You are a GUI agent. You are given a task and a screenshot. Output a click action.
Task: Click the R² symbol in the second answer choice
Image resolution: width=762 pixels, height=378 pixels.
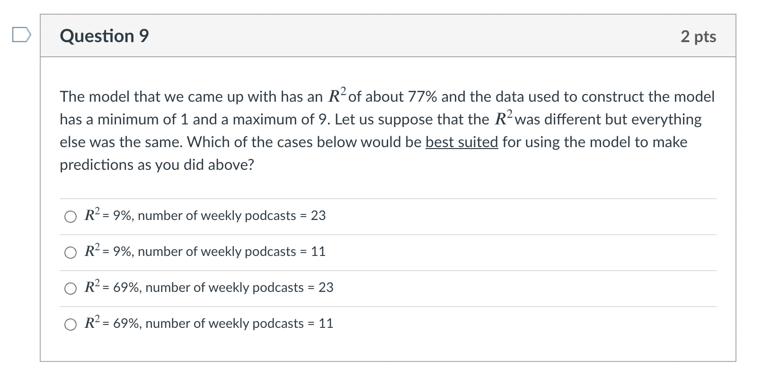pos(92,250)
